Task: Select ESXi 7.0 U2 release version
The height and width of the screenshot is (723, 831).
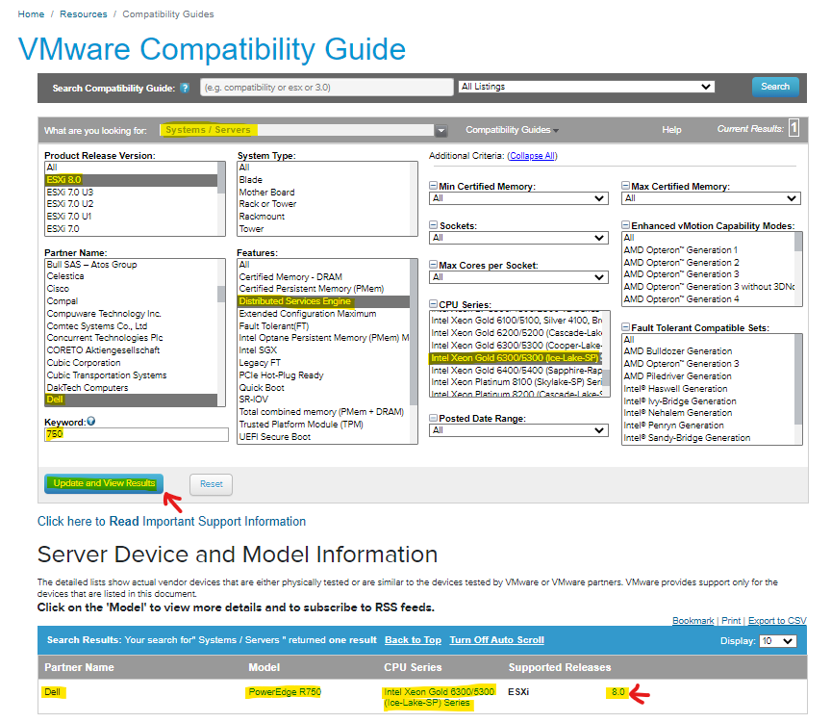Action: pyautogui.click(x=131, y=204)
